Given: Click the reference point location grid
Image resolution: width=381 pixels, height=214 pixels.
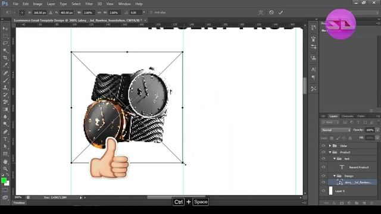Looking at the screenshot, I should [x=22, y=12].
